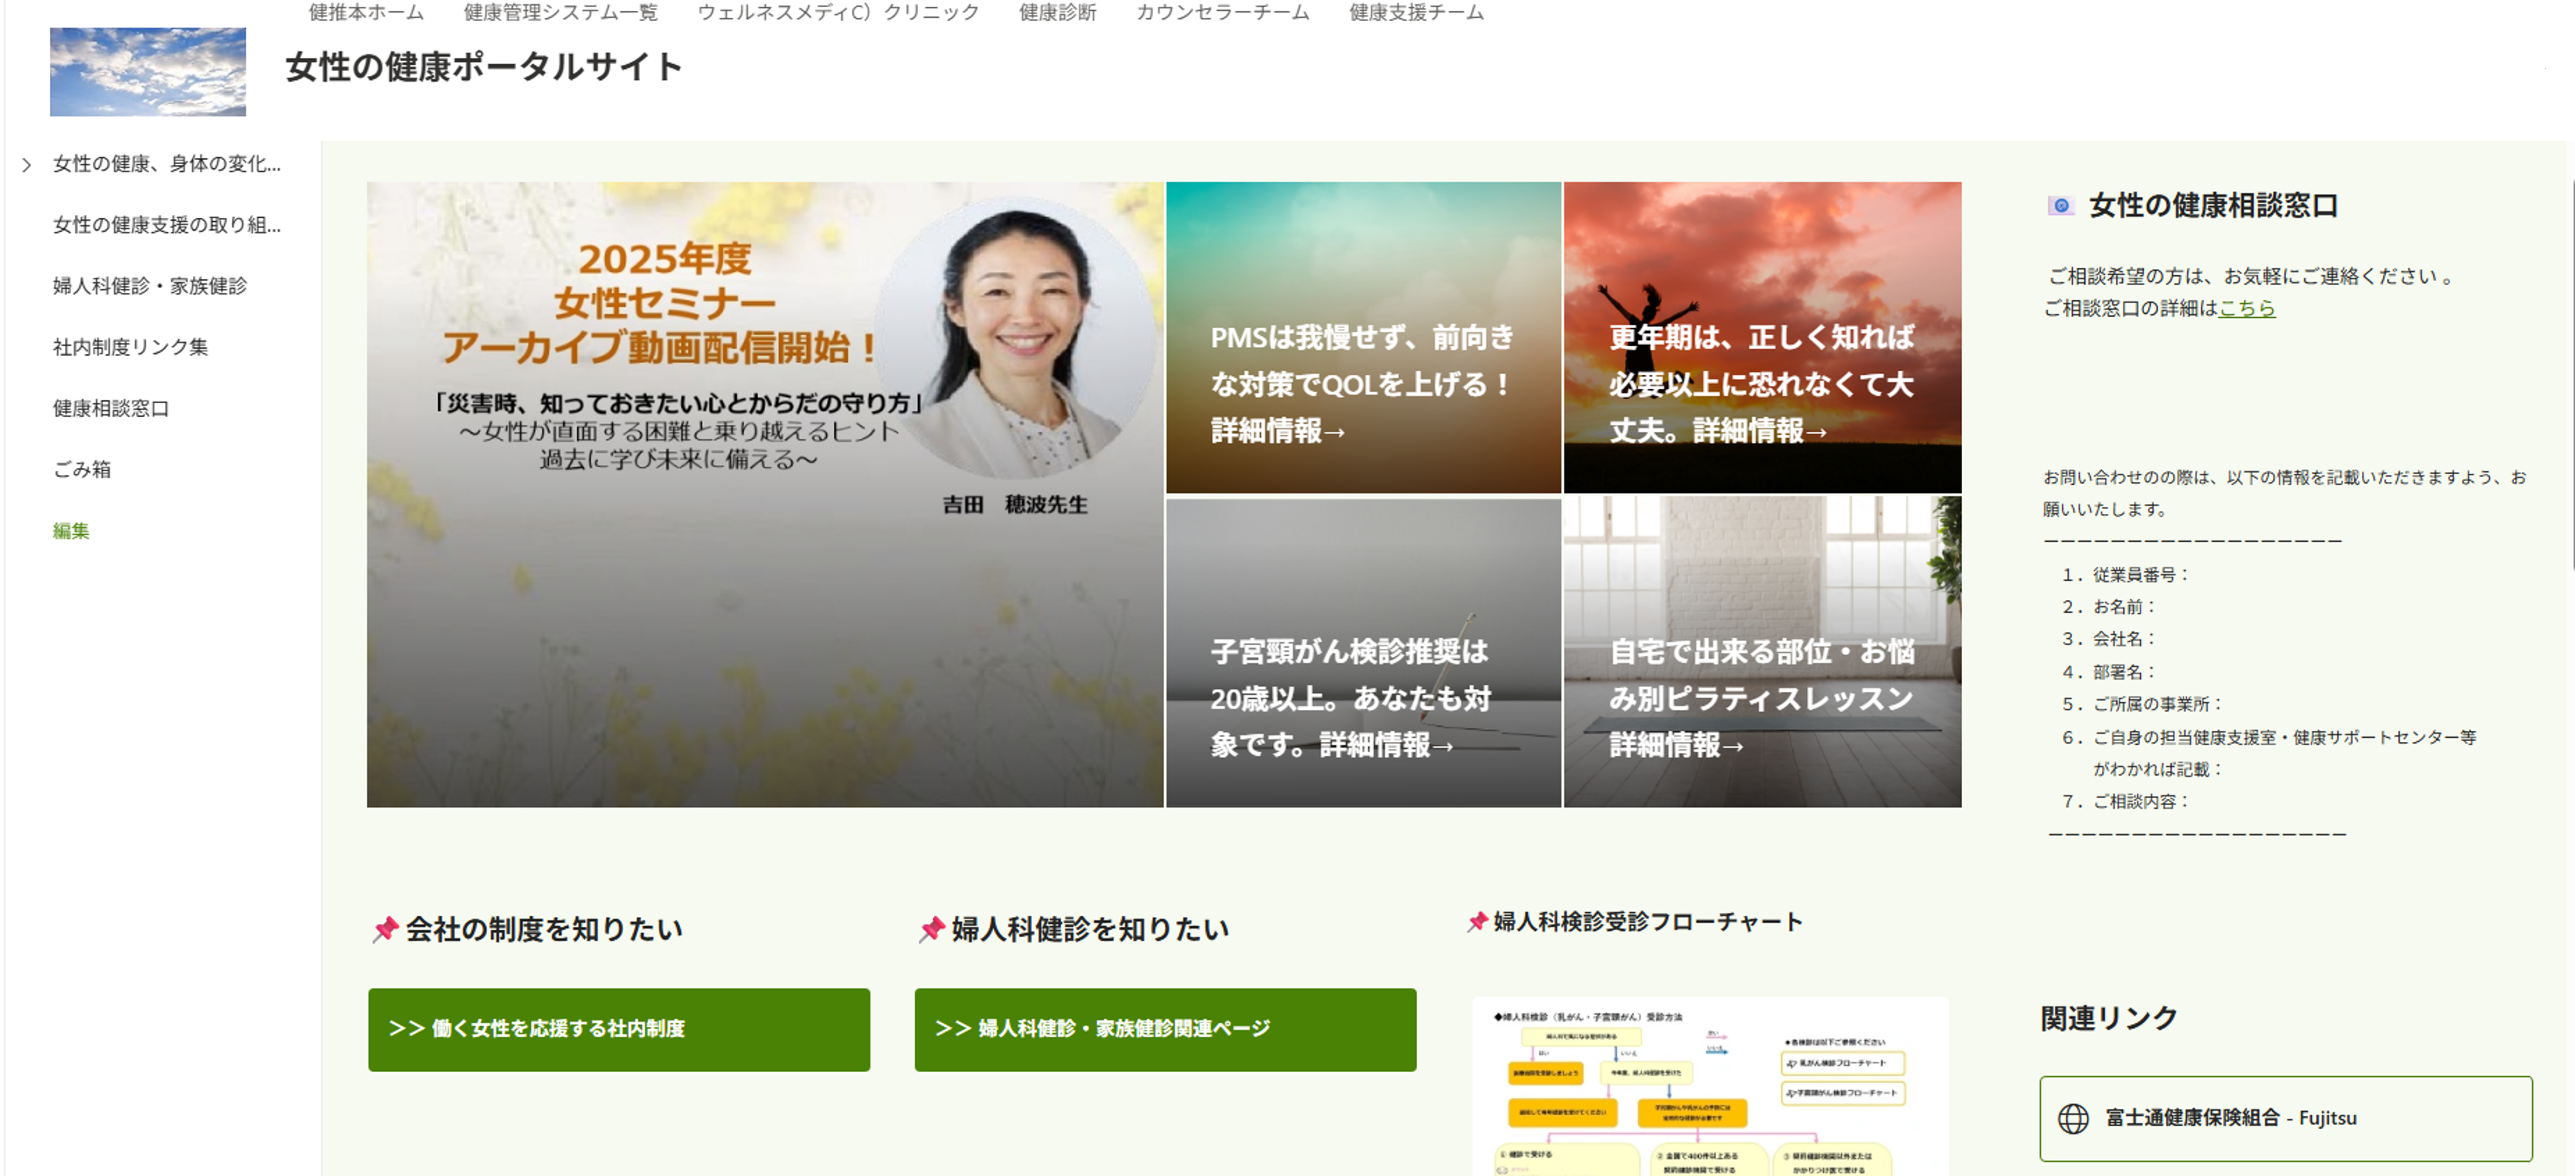2575x1176 pixels.
Task: Expand the 女性の健康、身体の変化 navigation item
Action: point(27,165)
